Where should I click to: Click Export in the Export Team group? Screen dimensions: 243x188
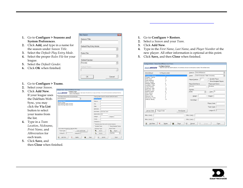coord(115,131)
